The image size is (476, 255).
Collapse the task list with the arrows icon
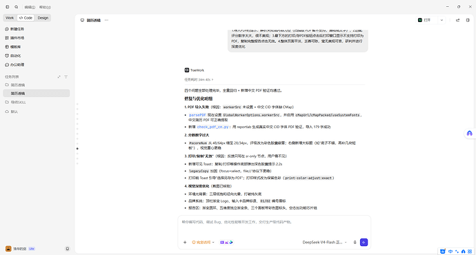[x=59, y=76]
